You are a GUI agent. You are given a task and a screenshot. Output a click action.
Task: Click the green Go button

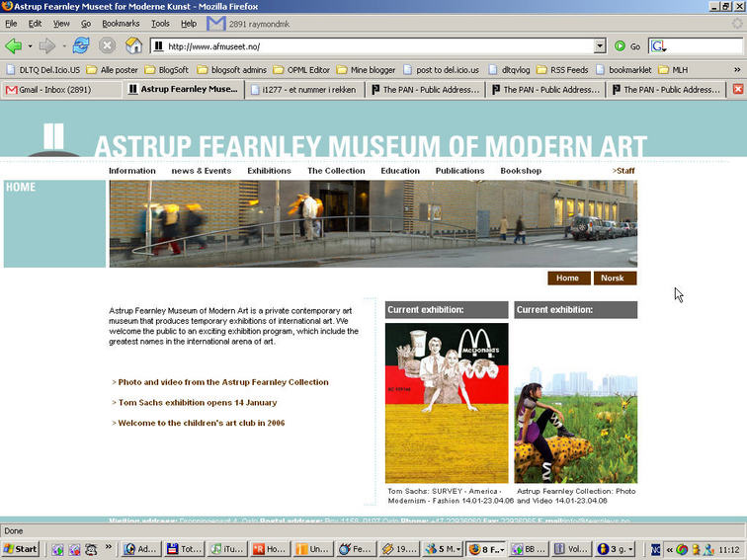626,46
